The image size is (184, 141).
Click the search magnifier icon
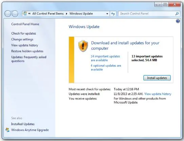pos(177,14)
